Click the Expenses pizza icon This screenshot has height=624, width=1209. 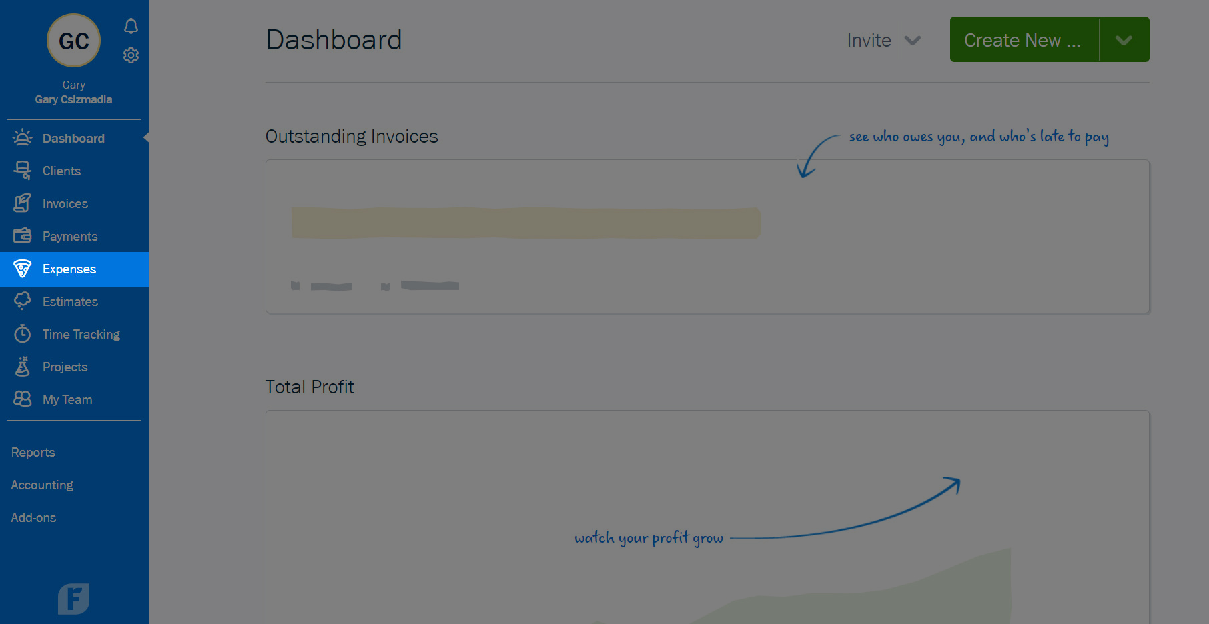point(23,269)
